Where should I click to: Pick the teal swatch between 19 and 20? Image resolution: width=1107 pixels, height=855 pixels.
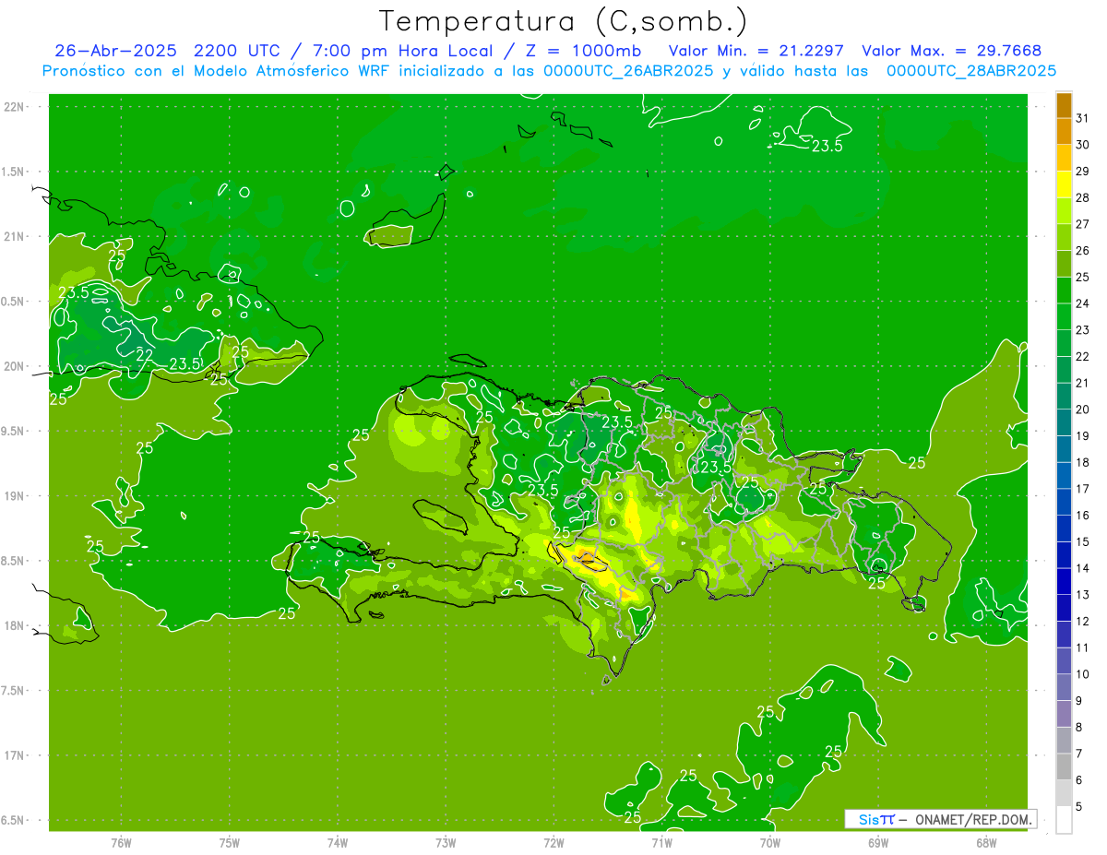(1065, 422)
